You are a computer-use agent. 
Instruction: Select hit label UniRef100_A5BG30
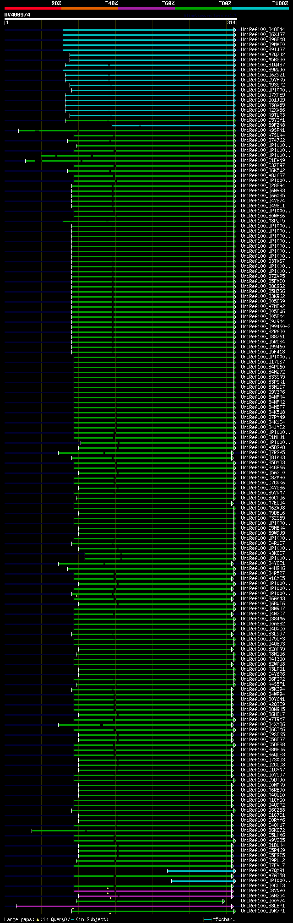pyautogui.click(x=263, y=60)
